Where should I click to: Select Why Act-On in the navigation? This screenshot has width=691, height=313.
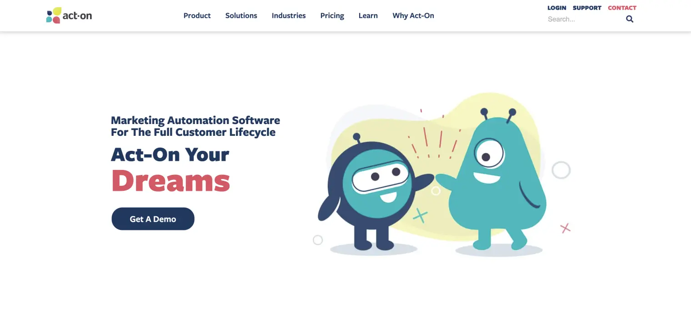click(413, 15)
